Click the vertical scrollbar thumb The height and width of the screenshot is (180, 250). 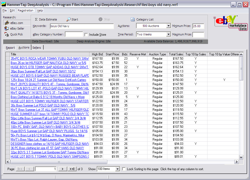(x=241, y=69)
